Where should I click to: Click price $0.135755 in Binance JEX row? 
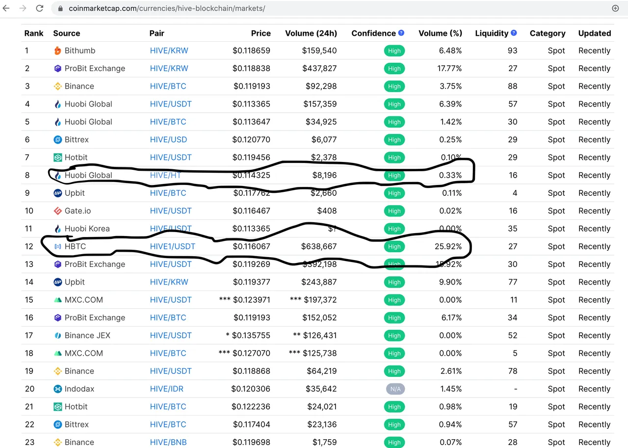pos(251,336)
